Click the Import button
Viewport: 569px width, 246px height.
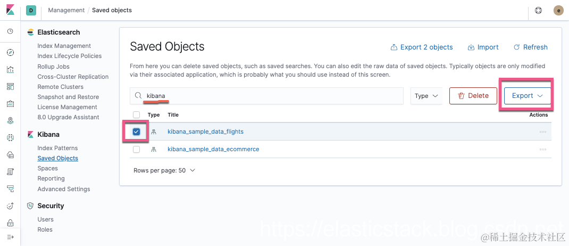[x=483, y=47]
